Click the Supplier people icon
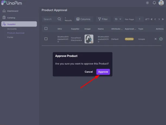This screenshot has height=125, width=166. click(4, 24)
